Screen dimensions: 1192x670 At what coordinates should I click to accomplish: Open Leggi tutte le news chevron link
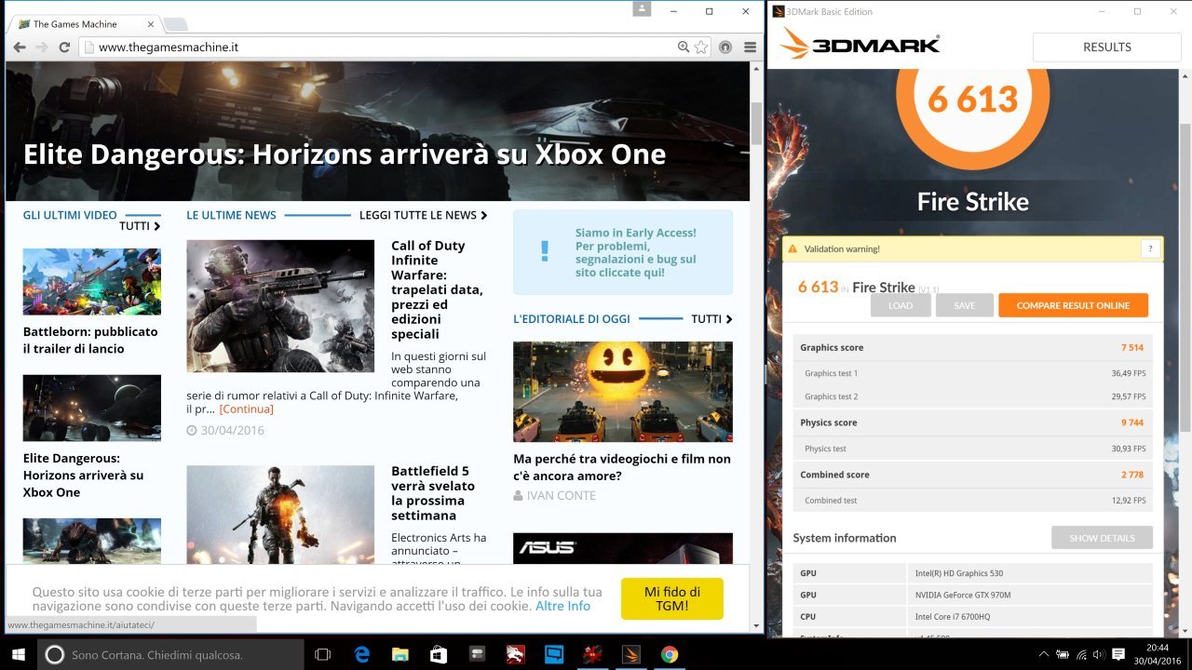click(x=424, y=215)
